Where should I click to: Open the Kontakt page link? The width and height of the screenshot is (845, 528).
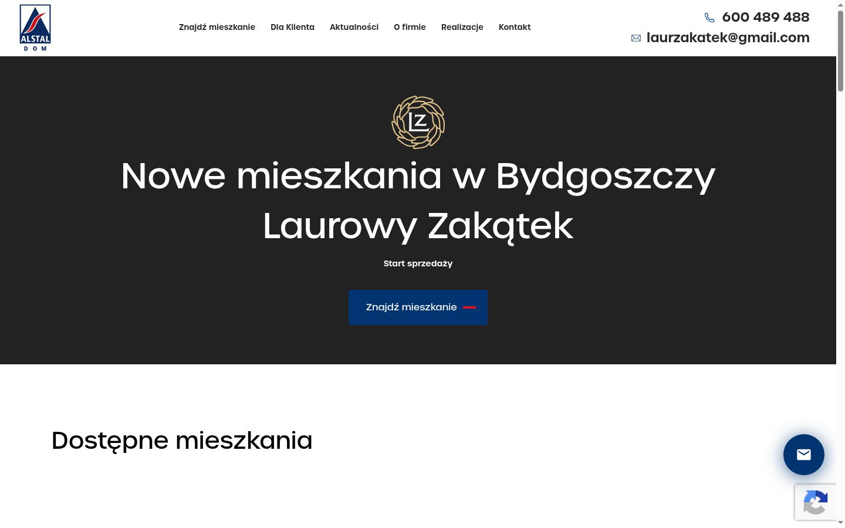pos(515,27)
